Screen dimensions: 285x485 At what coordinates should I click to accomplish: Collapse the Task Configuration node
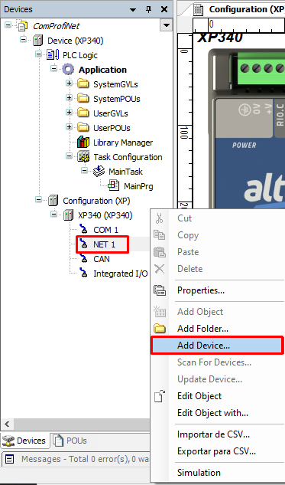(69, 156)
